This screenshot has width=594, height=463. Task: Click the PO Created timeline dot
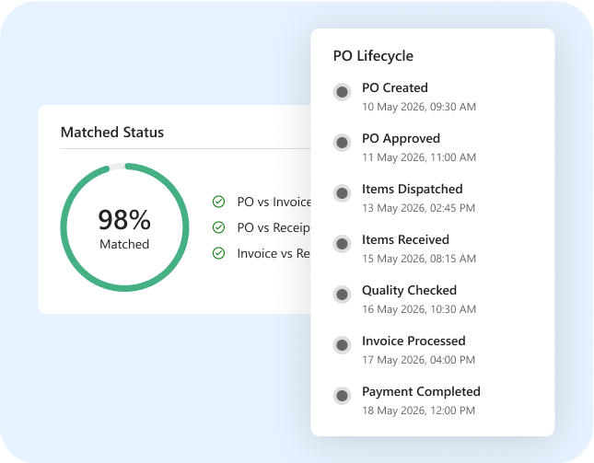(x=342, y=92)
